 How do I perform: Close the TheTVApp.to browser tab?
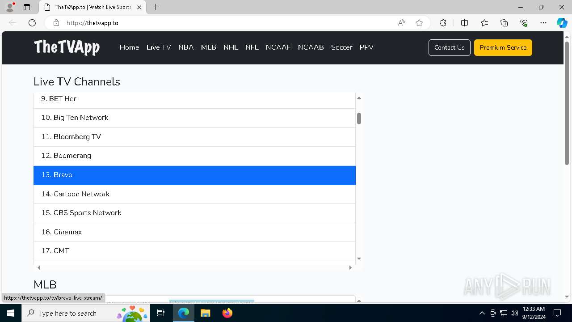pyautogui.click(x=139, y=7)
